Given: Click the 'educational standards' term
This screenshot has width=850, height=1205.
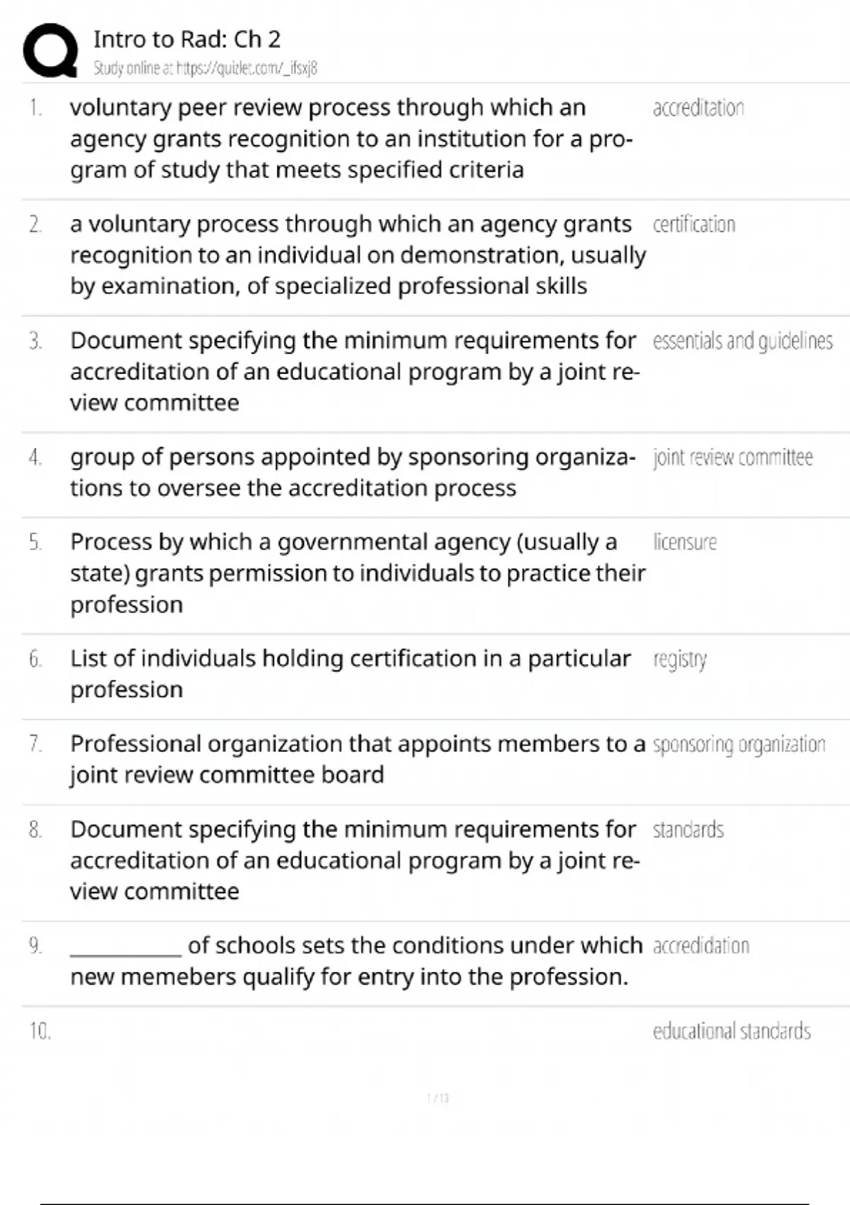Looking at the screenshot, I should (x=731, y=1031).
